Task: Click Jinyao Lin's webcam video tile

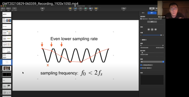Action: click(x=173, y=10)
